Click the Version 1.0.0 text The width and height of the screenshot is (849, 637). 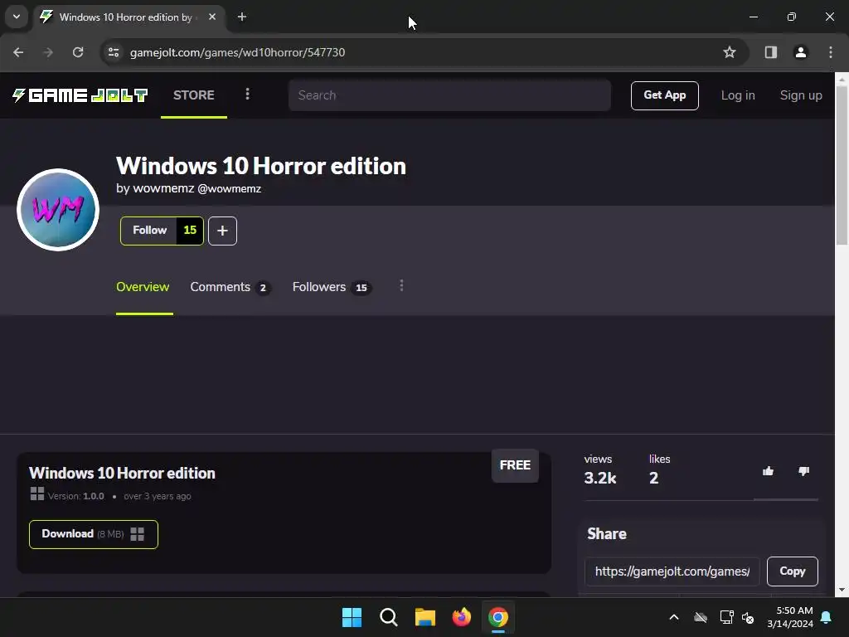(75, 496)
